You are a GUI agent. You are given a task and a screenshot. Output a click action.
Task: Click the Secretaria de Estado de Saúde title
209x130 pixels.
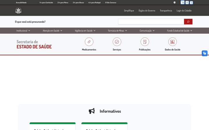tap(34, 44)
